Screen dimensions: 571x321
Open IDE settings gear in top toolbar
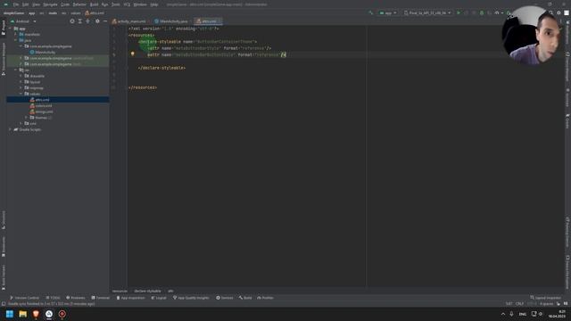point(559,12)
